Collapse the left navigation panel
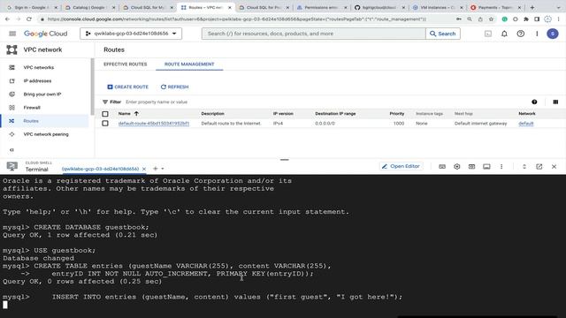 tap(11, 149)
